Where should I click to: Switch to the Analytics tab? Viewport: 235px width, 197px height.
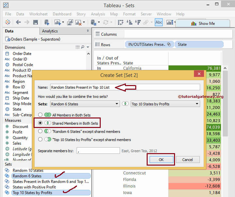coord(50,31)
